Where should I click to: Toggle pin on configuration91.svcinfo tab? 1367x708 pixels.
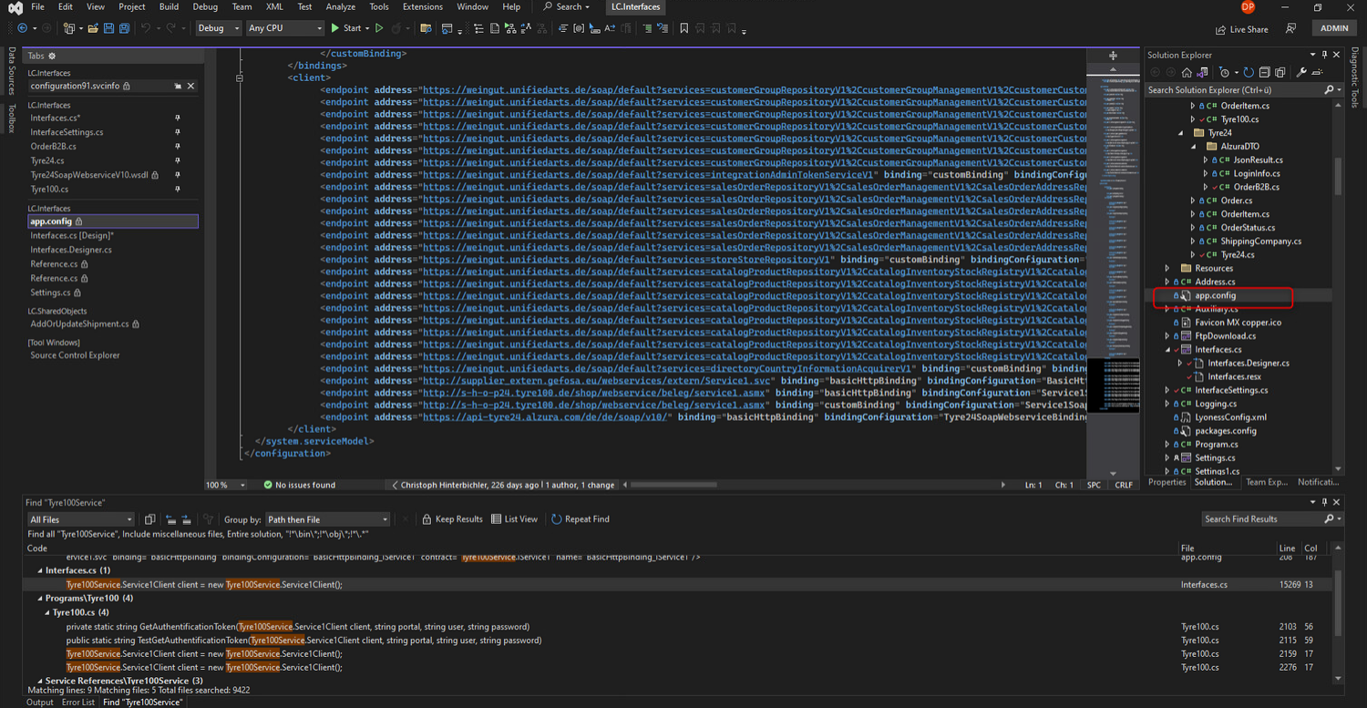pyautogui.click(x=178, y=87)
